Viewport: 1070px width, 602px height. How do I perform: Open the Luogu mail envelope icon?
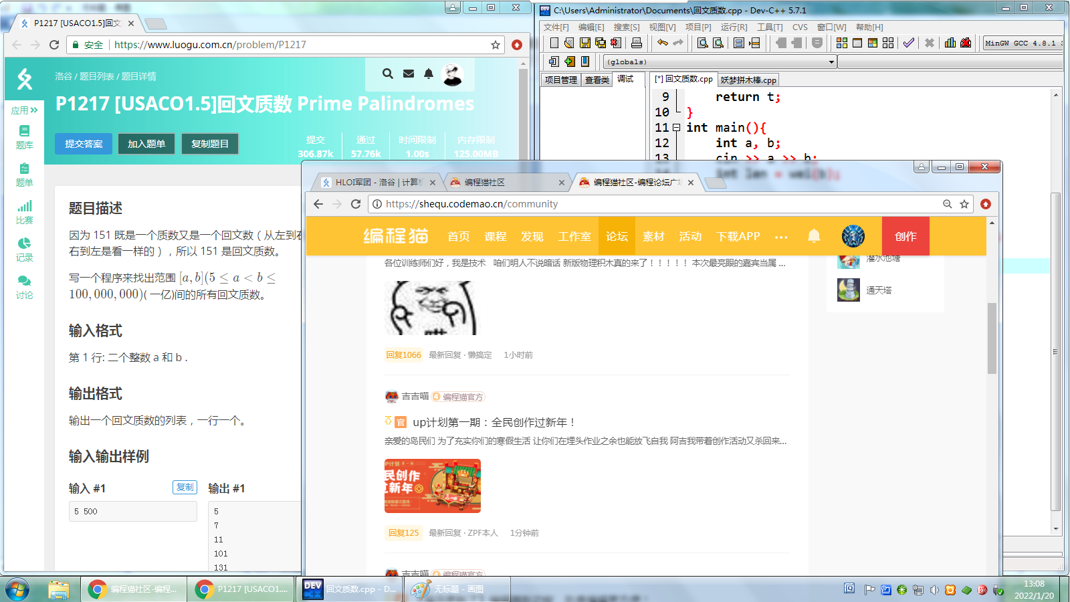(x=409, y=74)
